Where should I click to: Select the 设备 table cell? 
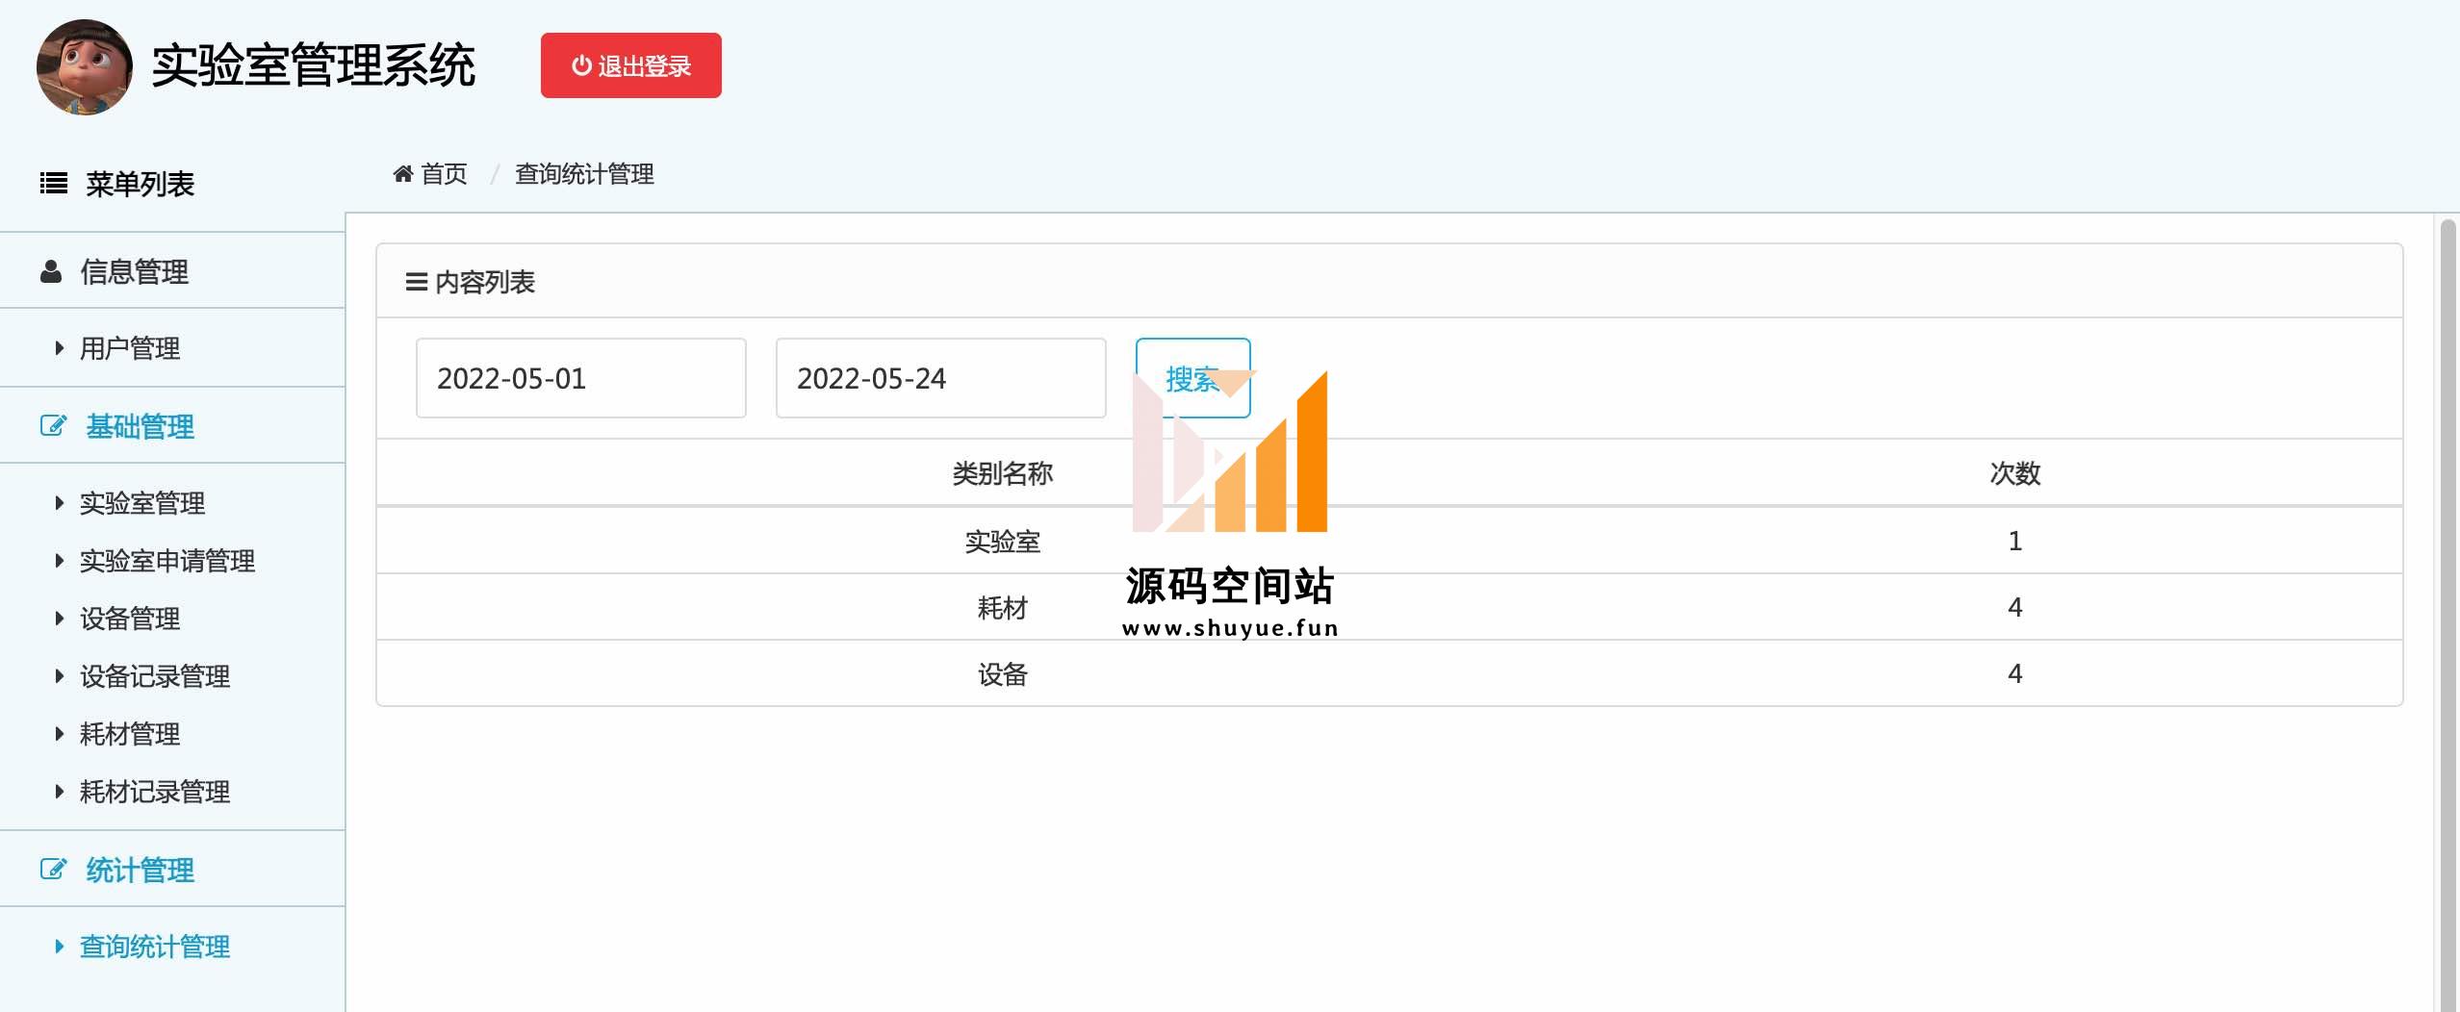pyautogui.click(x=1002, y=674)
